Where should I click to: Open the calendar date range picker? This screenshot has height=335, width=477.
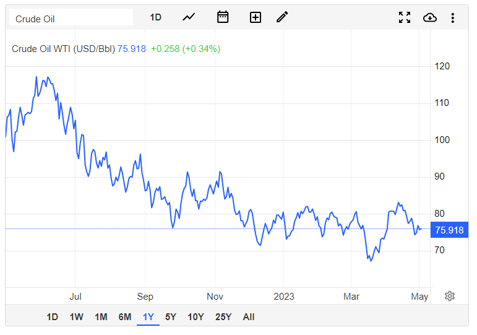pos(223,17)
